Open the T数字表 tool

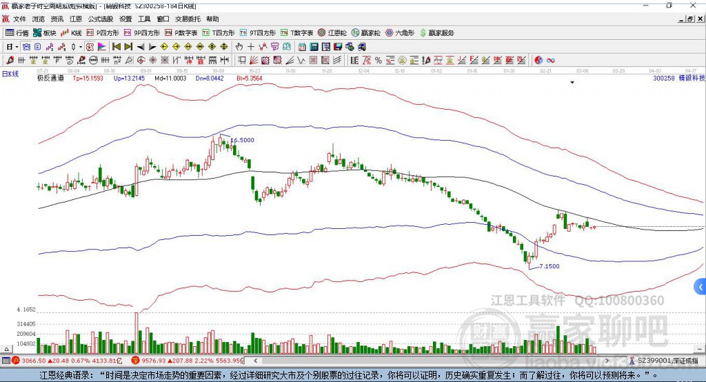[x=296, y=33]
